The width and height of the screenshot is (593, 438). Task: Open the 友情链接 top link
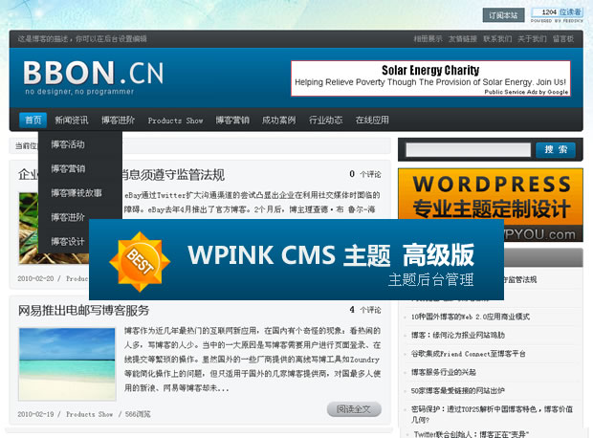coord(463,39)
